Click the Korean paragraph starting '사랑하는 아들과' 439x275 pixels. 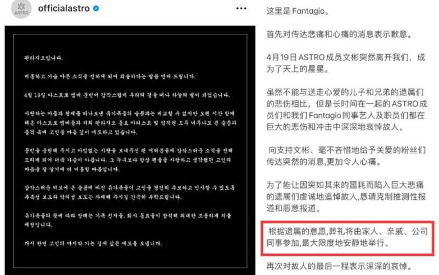click(130, 123)
